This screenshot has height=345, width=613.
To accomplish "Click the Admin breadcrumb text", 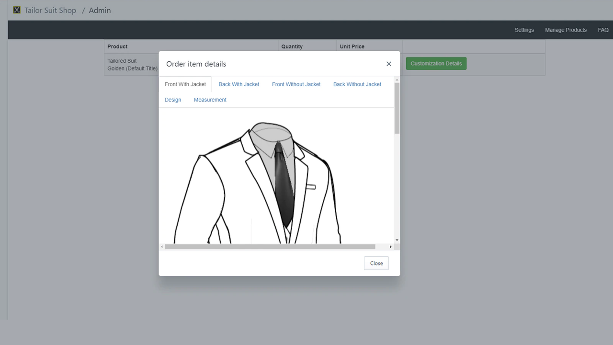I will coord(100,10).
